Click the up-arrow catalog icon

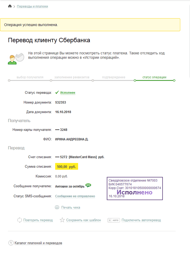click(11, 243)
